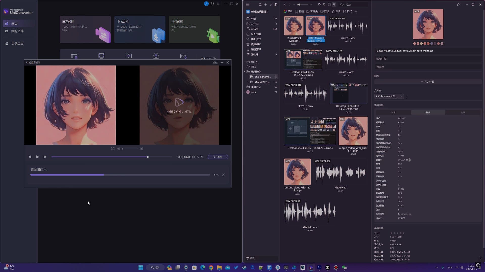
Task: Open the AI吧教学日记 library switcher
Action: 257,12
